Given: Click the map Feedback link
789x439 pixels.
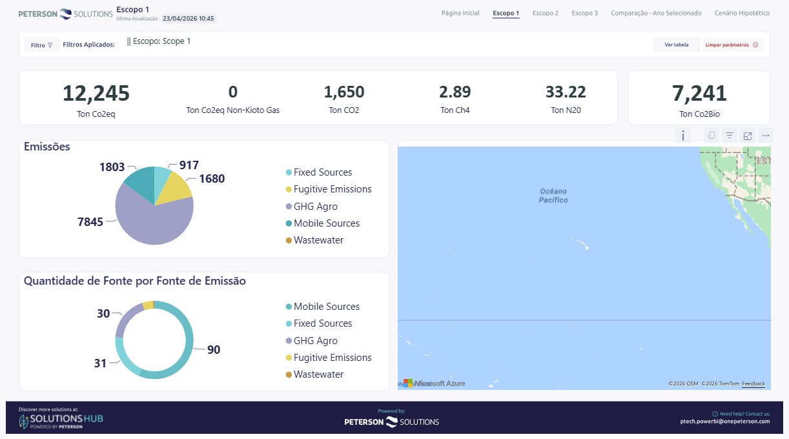Looking at the screenshot, I should coord(753,383).
